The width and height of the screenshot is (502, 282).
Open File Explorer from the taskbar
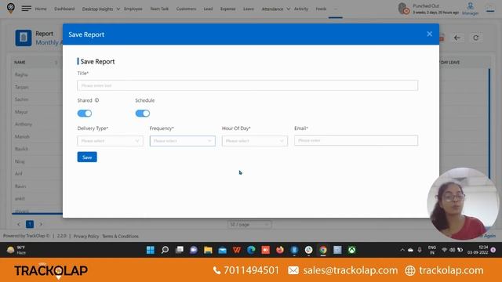point(208,250)
